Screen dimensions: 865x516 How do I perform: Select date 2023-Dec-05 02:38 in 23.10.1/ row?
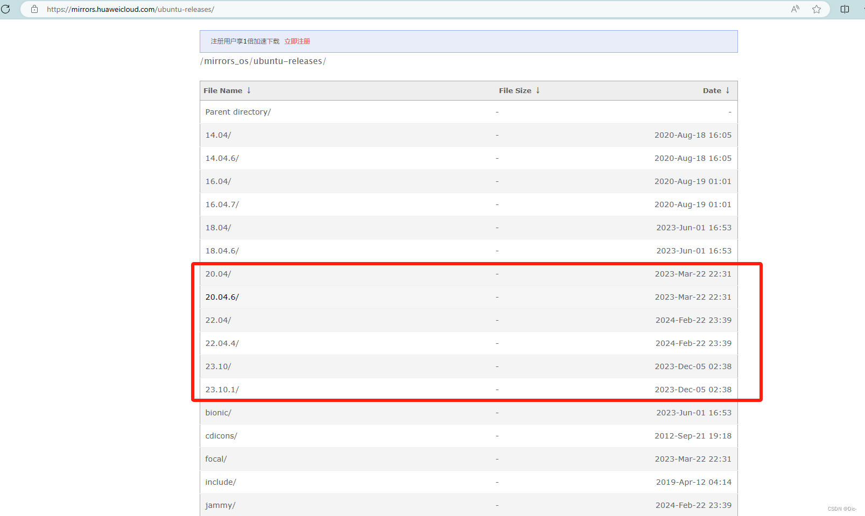[693, 390]
